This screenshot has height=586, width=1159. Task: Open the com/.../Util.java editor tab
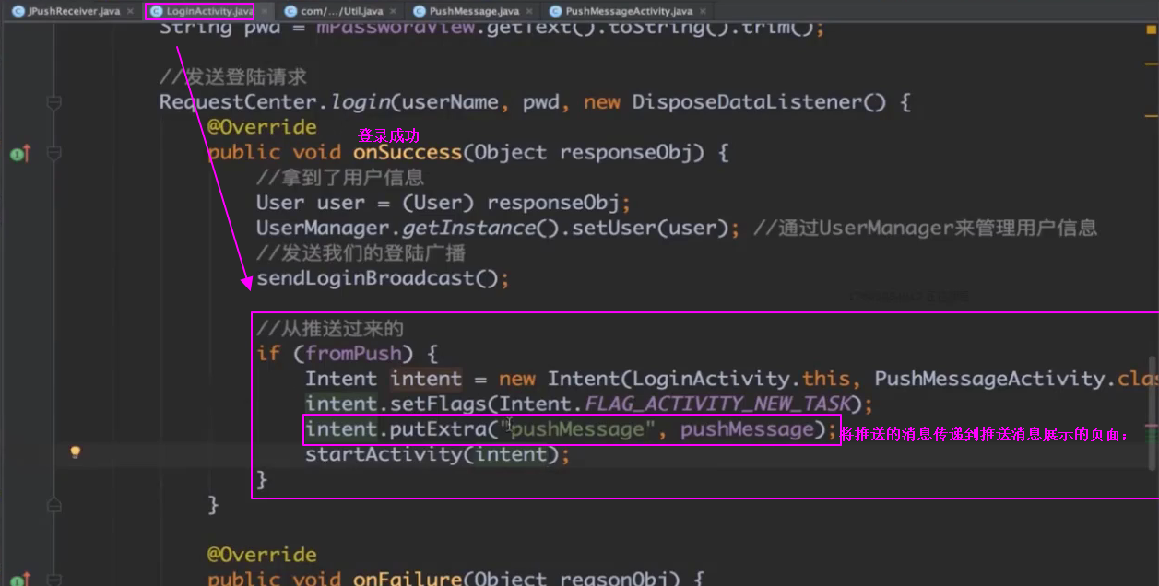pyautogui.click(x=341, y=11)
